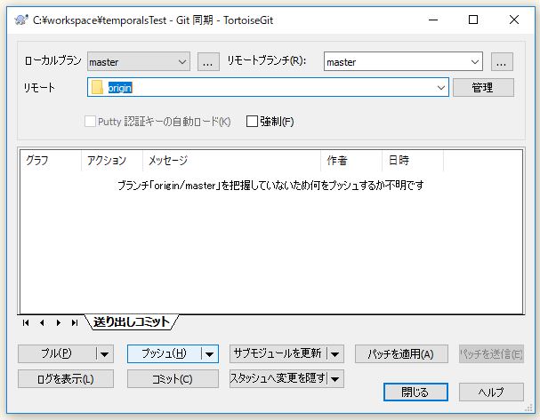Click the folder icon beside origin
The height and width of the screenshot is (420, 540).
coord(98,87)
